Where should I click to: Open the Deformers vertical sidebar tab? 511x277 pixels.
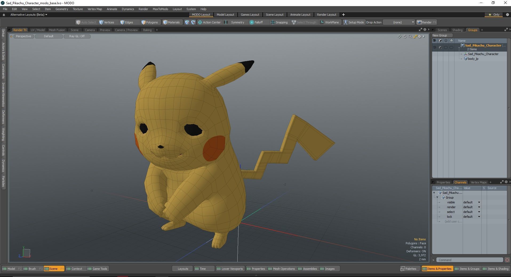(x=3, y=117)
